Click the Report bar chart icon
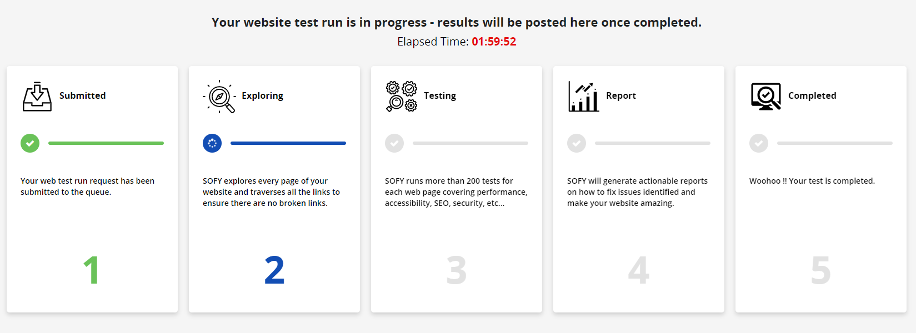916x333 pixels. pos(583,96)
